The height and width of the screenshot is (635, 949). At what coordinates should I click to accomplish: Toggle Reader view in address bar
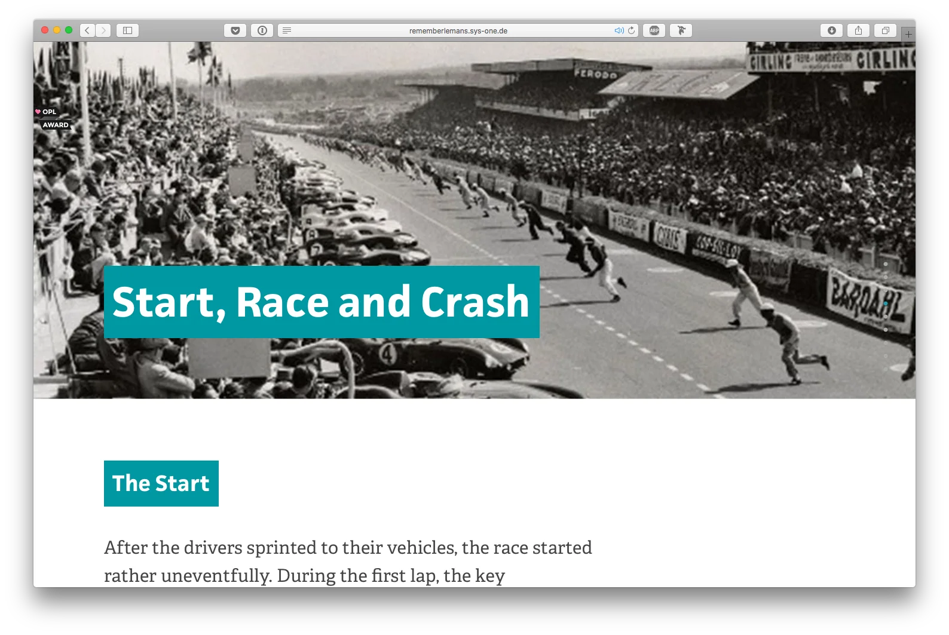pyautogui.click(x=287, y=30)
